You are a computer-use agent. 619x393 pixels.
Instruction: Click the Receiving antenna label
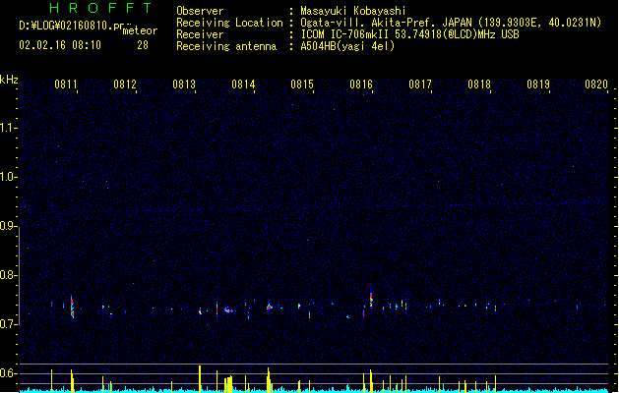click(x=226, y=46)
